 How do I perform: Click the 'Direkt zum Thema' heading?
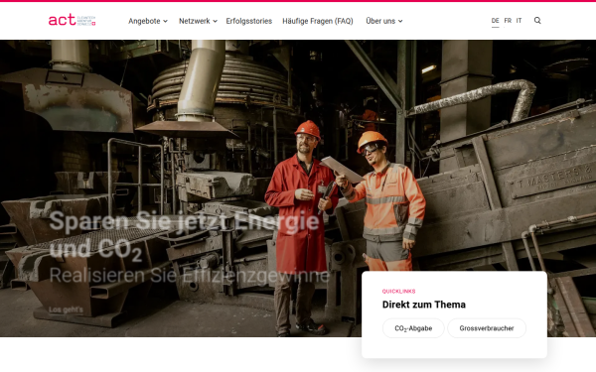click(424, 305)
